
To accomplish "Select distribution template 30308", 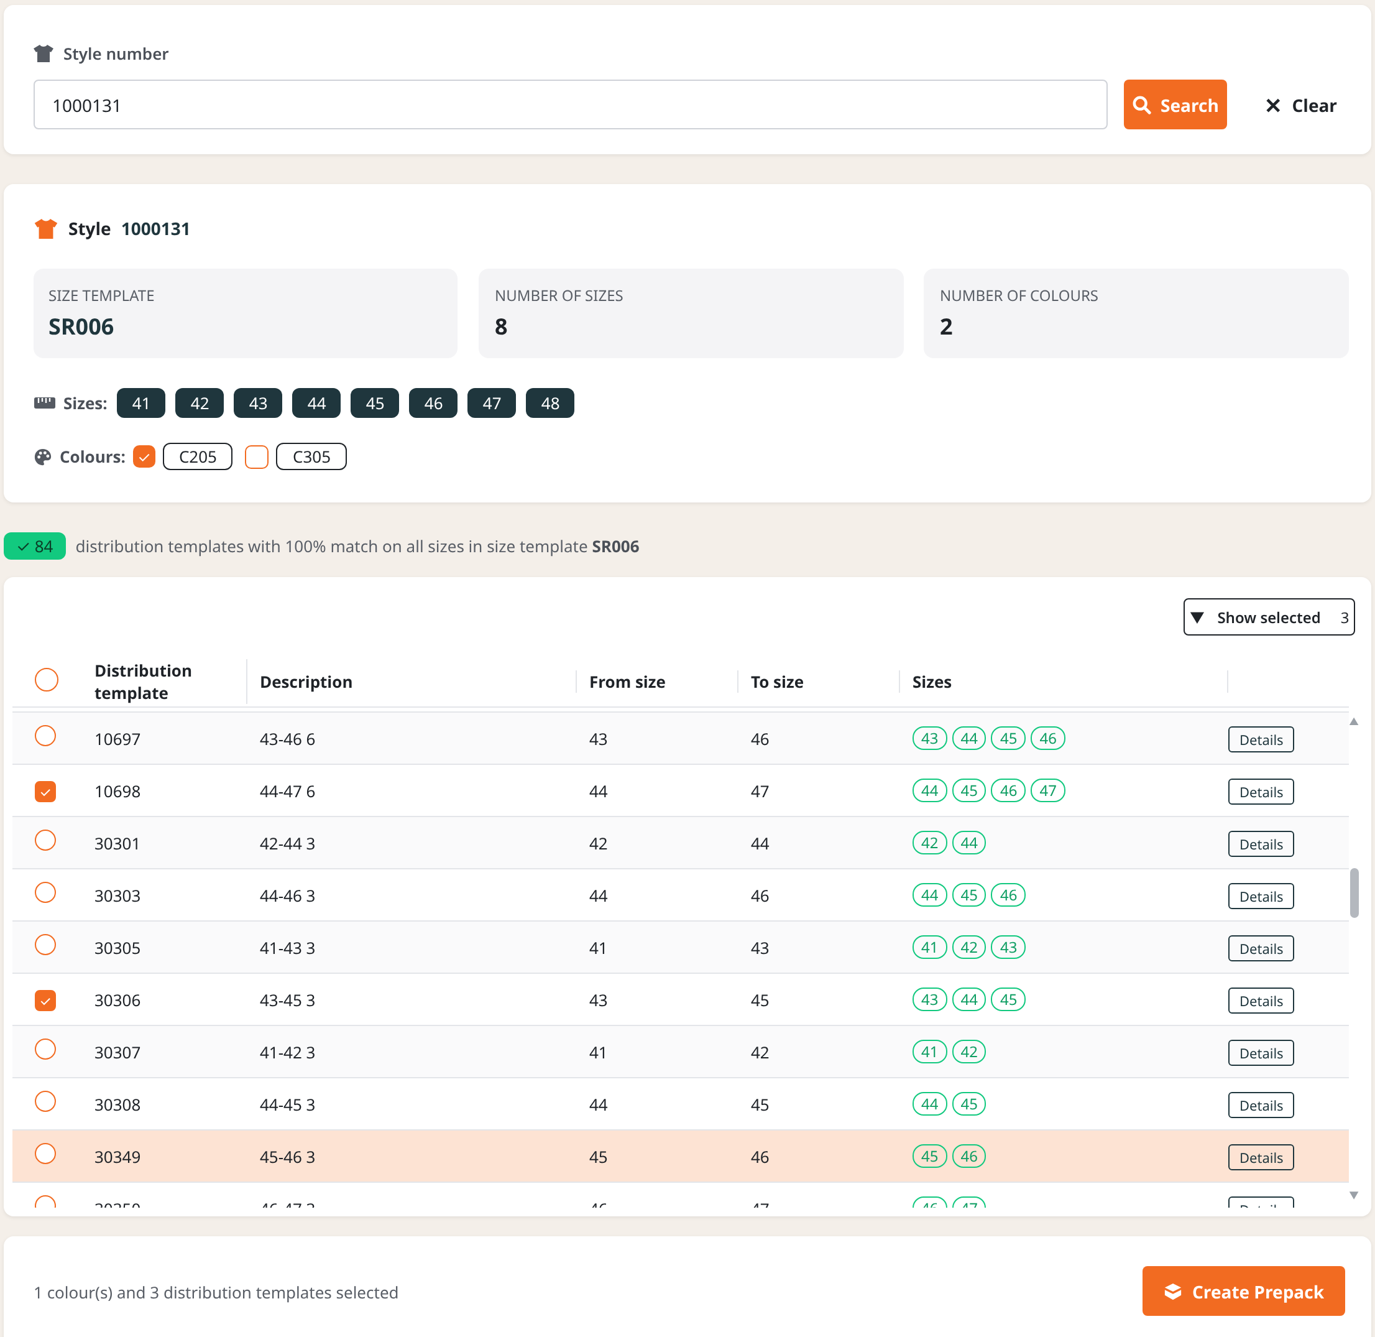I will [x=45, y=1102].
